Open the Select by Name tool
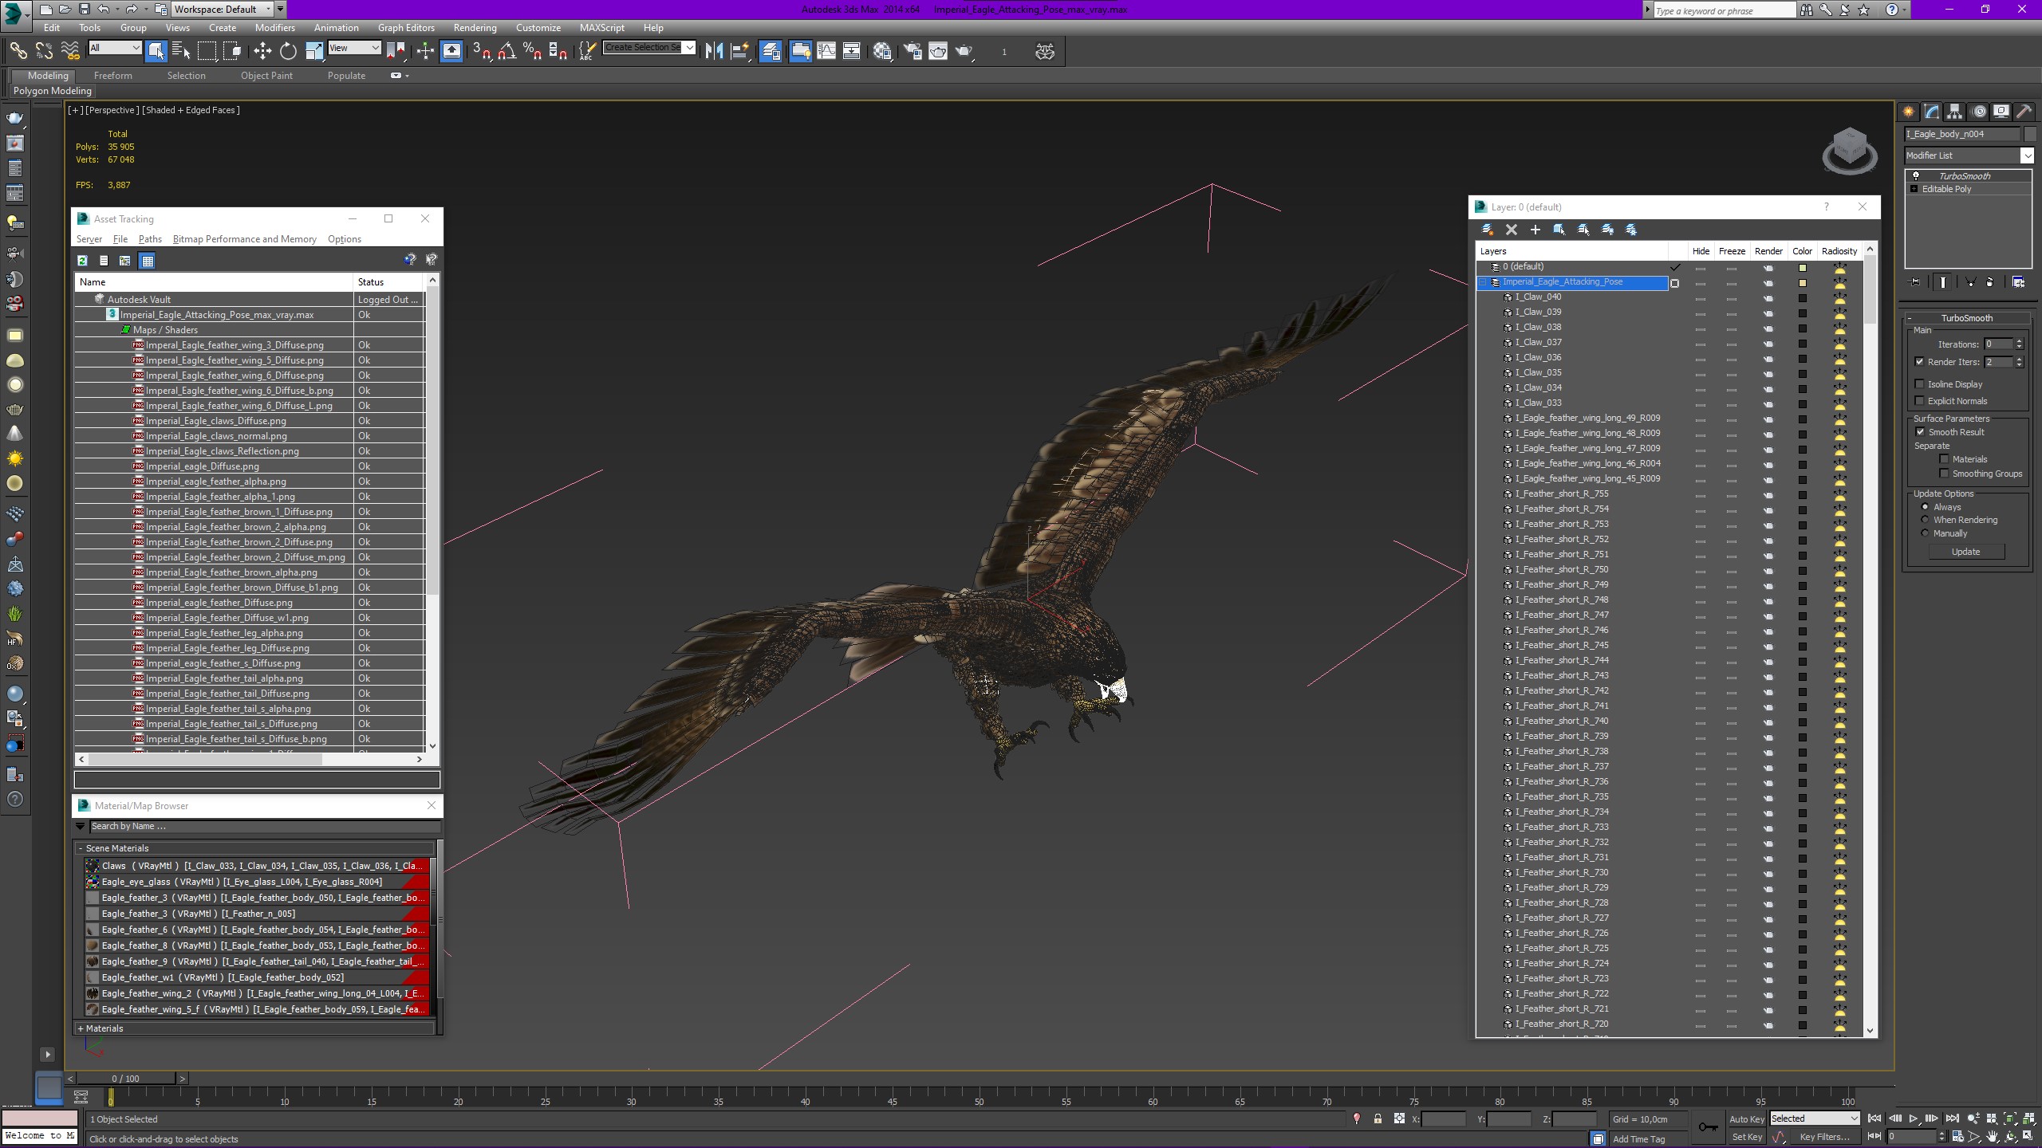Screen dimensions: 2042x1148 [181, 51]
